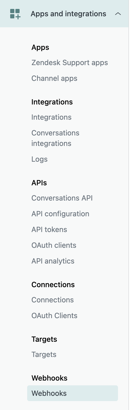Go to the Targets page link
The image size is (130, 410).
click(44, 354)
